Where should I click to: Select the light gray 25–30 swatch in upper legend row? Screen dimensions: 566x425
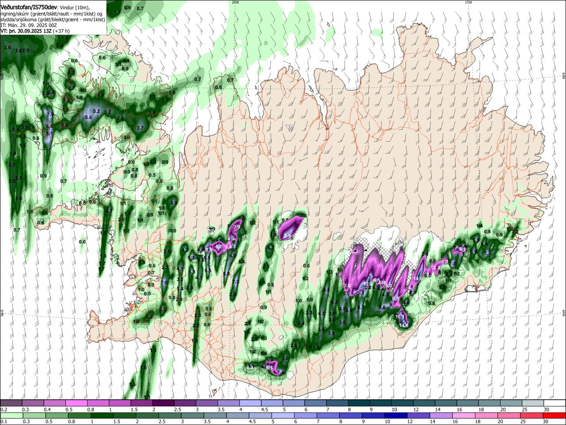coord(533,403)
